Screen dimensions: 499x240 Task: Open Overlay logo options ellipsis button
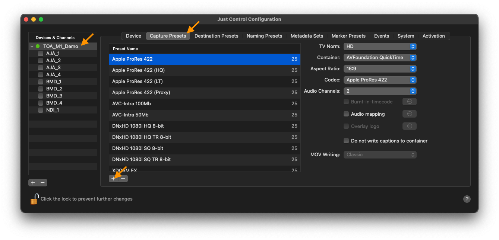pos(410,126)
